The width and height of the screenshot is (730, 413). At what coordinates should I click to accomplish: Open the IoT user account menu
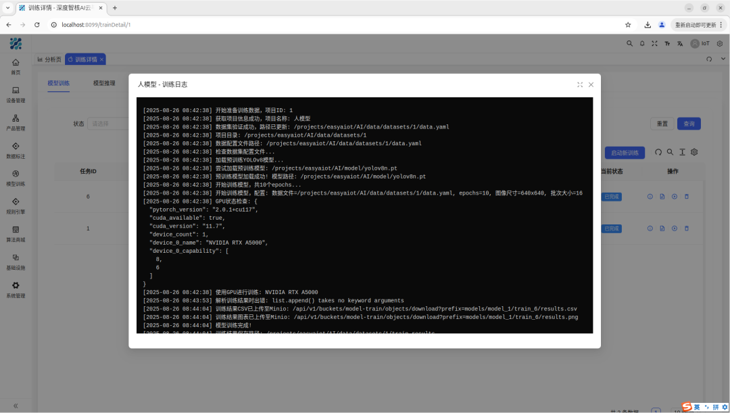pyautogui.click(x=700, y=43)
